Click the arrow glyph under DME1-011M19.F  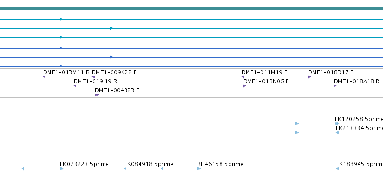[x=243, y=77]
